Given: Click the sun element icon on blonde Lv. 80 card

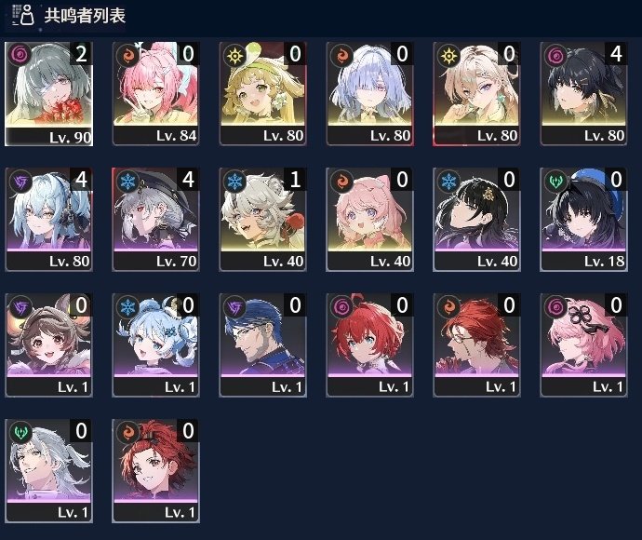Looking at the screenshot, I should 235,55.
